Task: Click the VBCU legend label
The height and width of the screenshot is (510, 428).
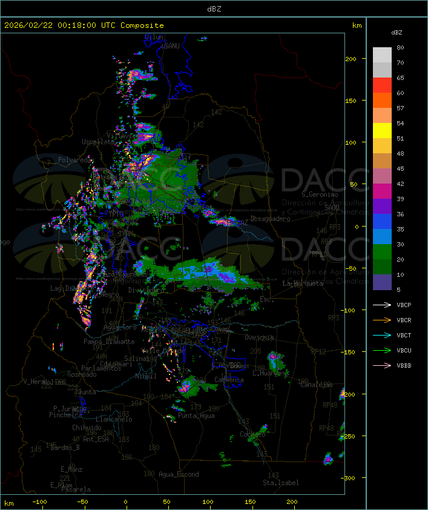Action: (404, 350)
